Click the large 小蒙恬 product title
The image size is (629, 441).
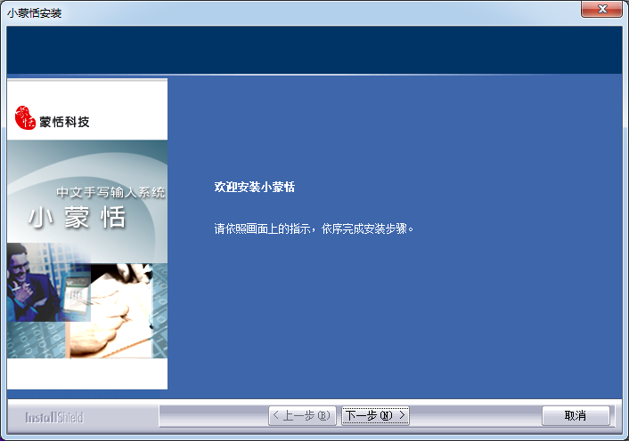tap(77, 217)
